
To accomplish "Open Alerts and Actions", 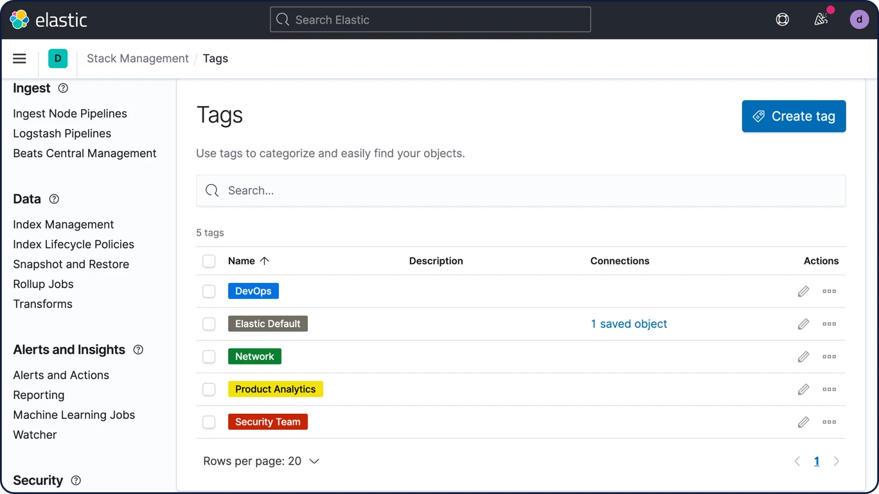I will pos(61,375).
